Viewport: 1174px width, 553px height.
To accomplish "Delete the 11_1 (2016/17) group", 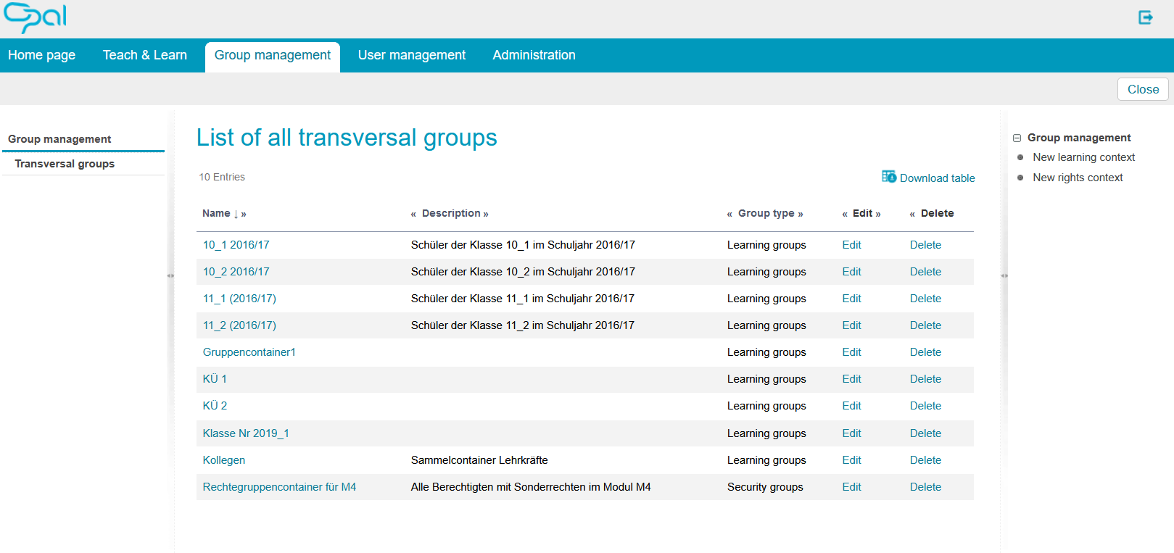I will 925,299.
